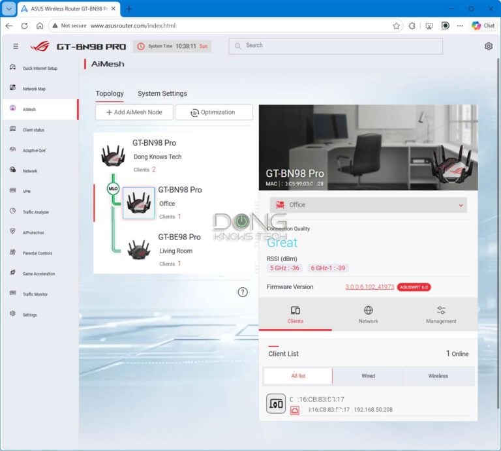This screenshot has height=451, width=501.
Task: Open Client status in the sidebar
Action: point(40,130)
